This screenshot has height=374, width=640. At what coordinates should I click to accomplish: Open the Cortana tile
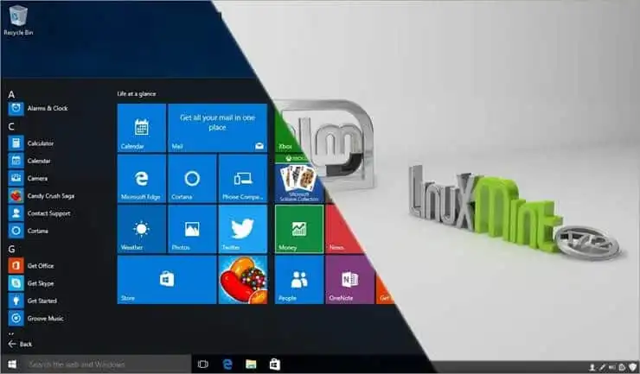coord(192,178)
